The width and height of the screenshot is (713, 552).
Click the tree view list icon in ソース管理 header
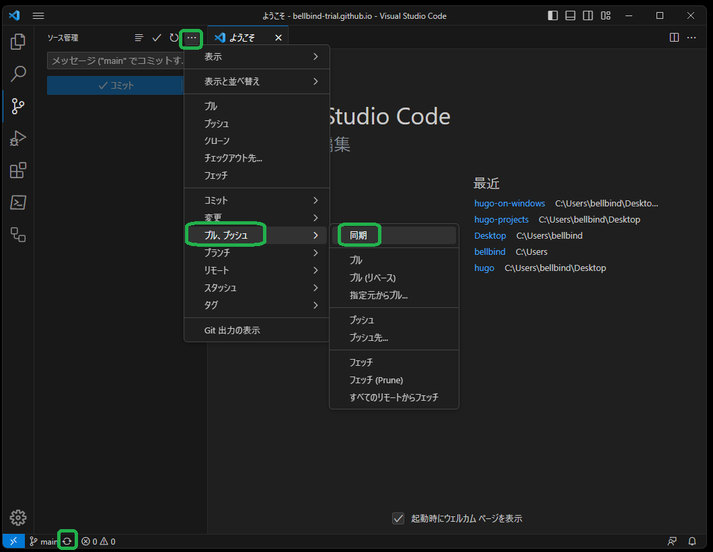click(139, 38)
